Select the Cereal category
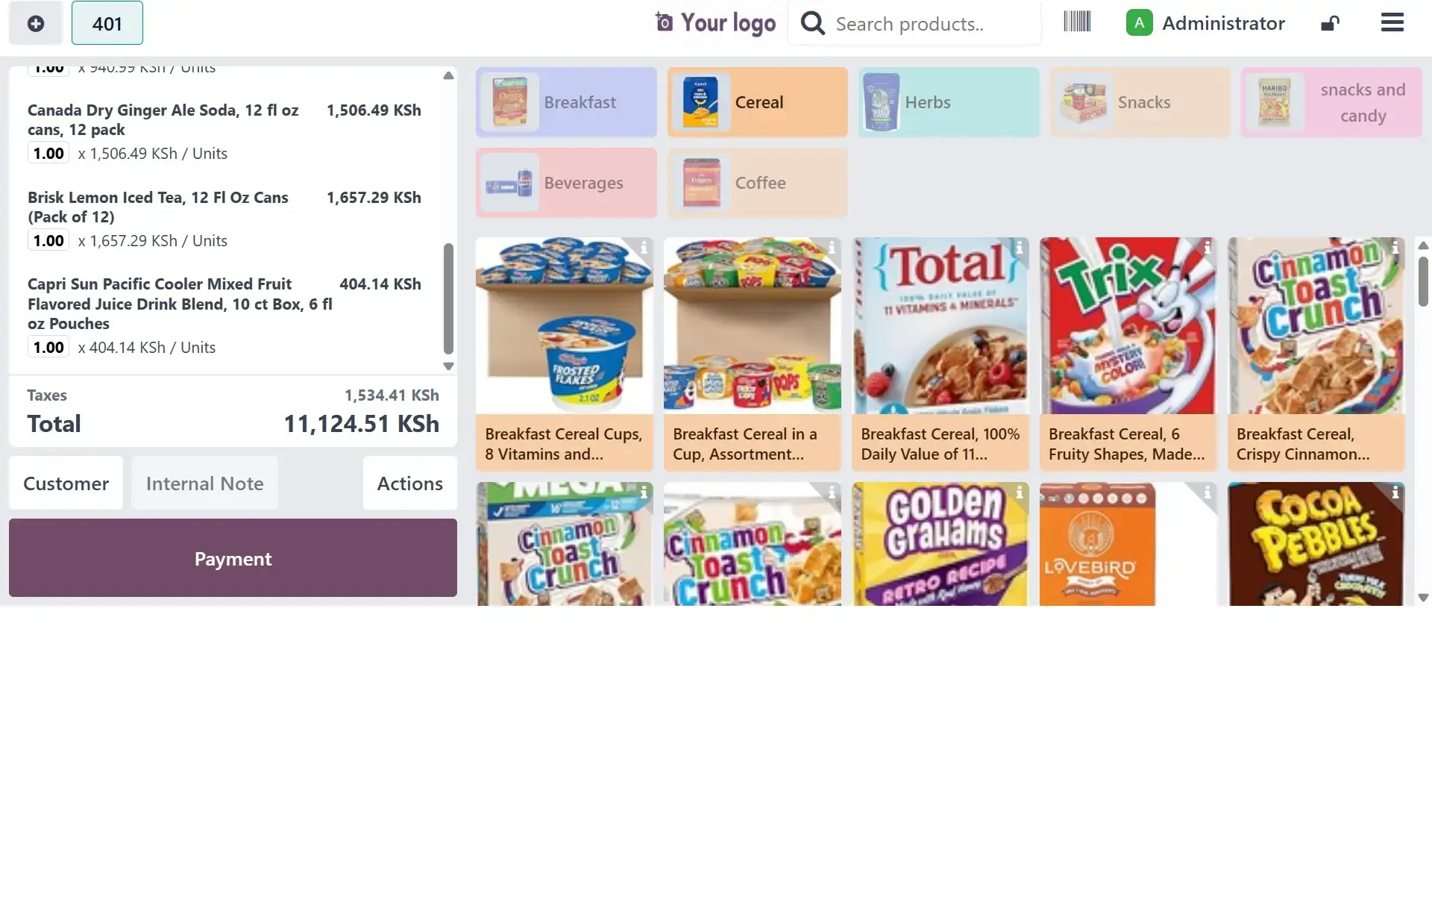1432x917 pixels. pyautogui.click(x=757, y=102)
